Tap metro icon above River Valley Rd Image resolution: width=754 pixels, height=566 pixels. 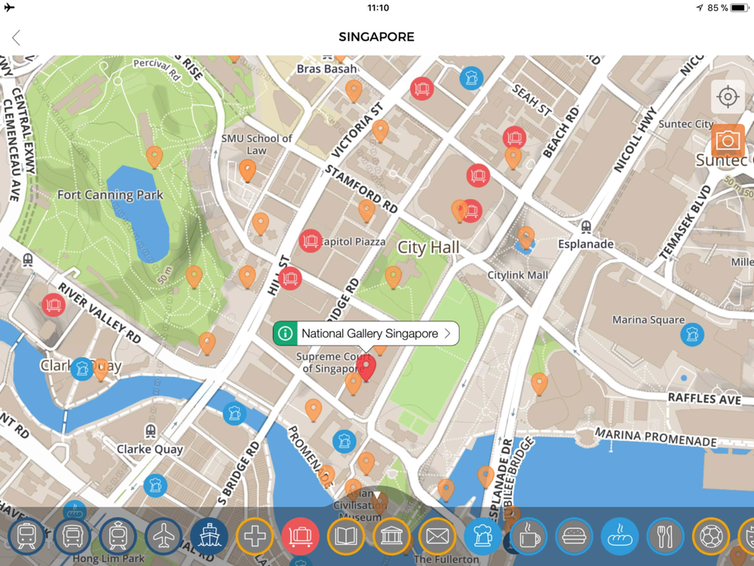(28, 260)
